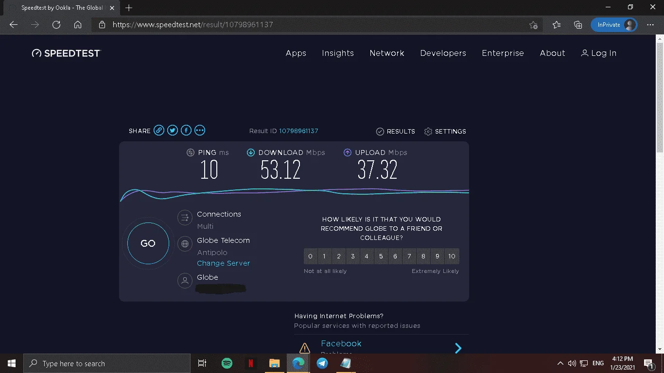This screenshot has width=664, height=373.
Task: Click the user icon next to Globe
Action: point(185,281)
